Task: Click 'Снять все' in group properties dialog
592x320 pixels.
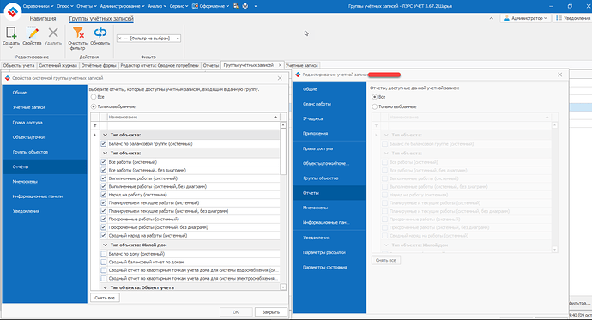Action: tap(105, 298)
